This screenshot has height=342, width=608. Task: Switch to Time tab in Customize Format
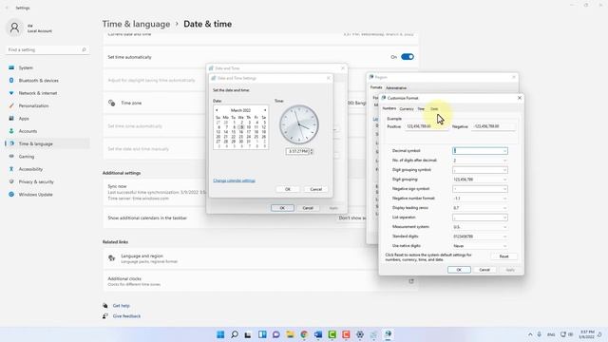point(421,109)
